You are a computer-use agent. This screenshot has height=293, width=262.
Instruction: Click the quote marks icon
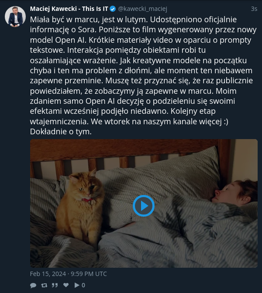click(55, 285)
